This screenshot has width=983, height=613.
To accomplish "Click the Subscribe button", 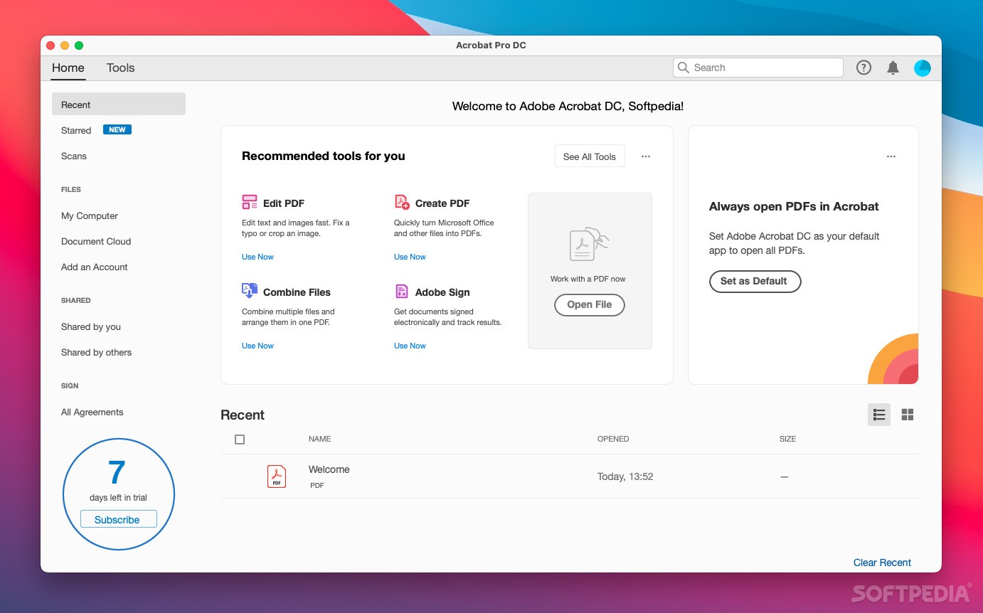I will pyautogui.click(x=118, y=520).
